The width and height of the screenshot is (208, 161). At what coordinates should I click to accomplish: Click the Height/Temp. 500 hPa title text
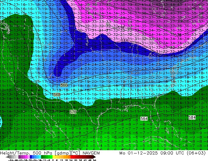[x=27, y=153]
